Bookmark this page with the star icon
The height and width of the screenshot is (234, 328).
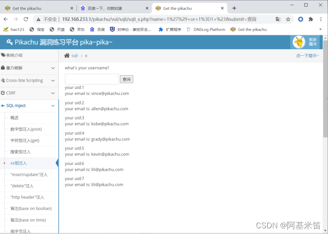coord(288,19)
